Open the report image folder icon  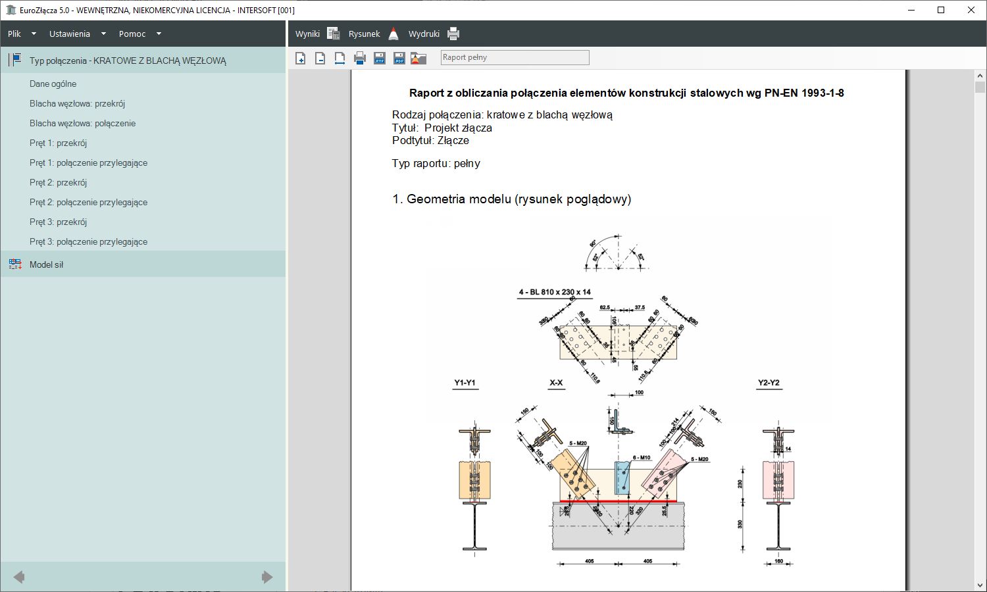(x=418, y=58)
